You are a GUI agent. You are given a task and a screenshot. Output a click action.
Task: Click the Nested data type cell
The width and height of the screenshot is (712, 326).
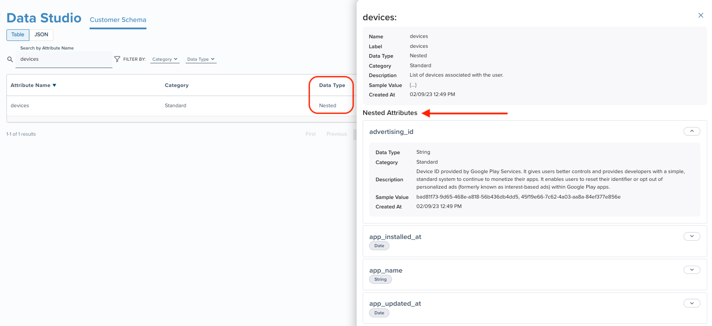point(328,106)
